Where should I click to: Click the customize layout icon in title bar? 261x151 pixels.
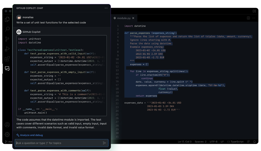(254, 11)
